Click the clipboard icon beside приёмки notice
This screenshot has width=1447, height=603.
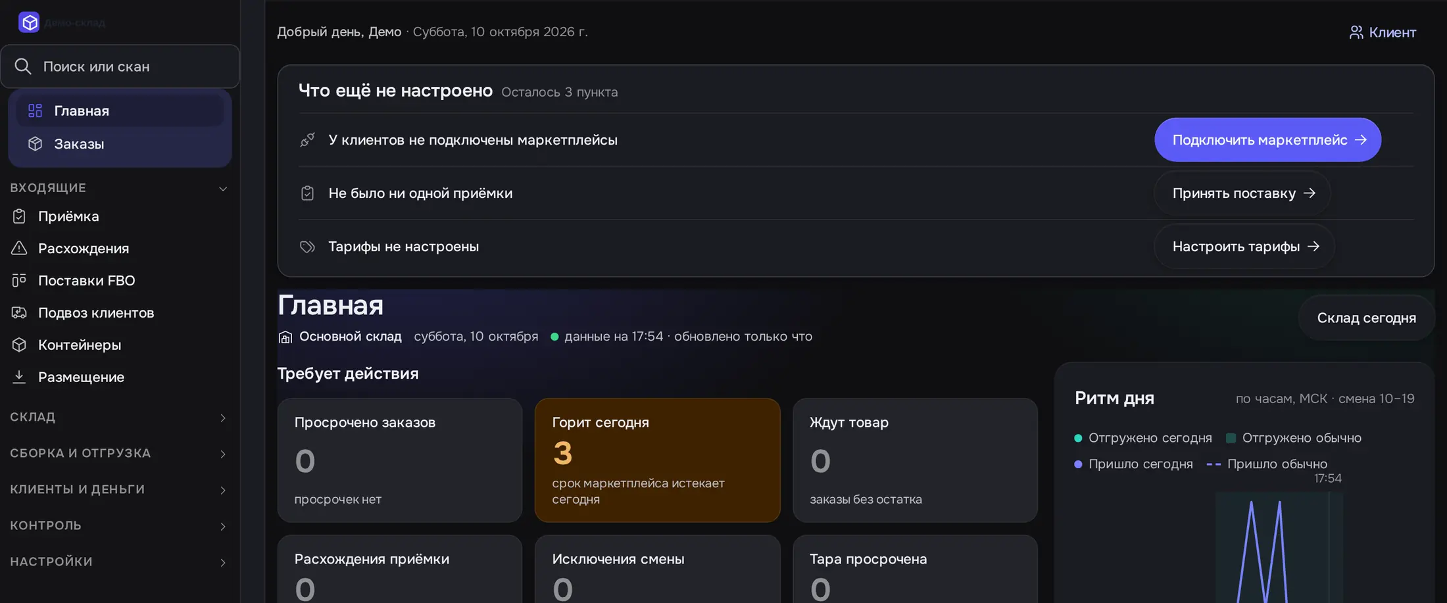(x=307, y=193)
